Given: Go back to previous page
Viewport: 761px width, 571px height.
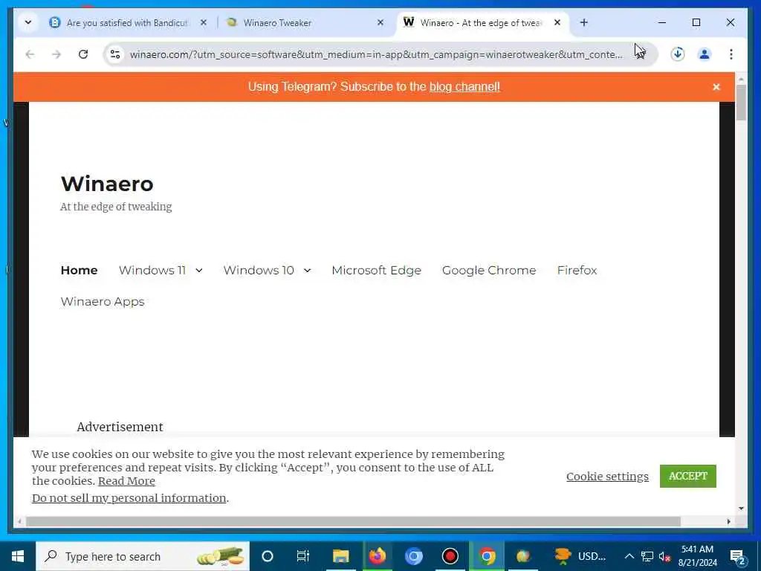Looking at the screenshot, I should 30,54.
